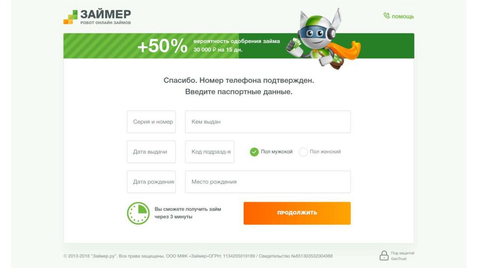478x268 pixels.
Task: Click the copyright footer text
Action: [x=198, y=256]
